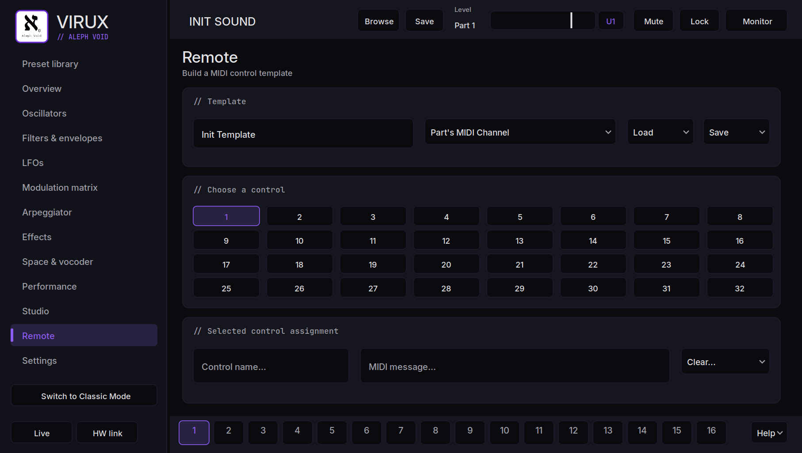
Task: Select control 16 in control grid
Action: pyautogui.click(x=740, y=240)
